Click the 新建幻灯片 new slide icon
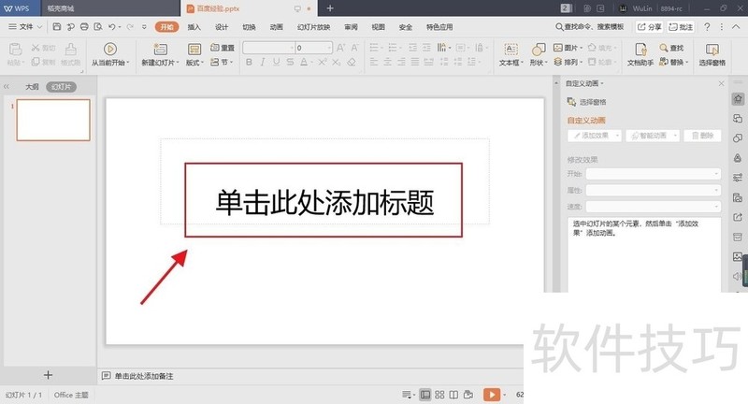748x404 pixels. tap(160, 50)
